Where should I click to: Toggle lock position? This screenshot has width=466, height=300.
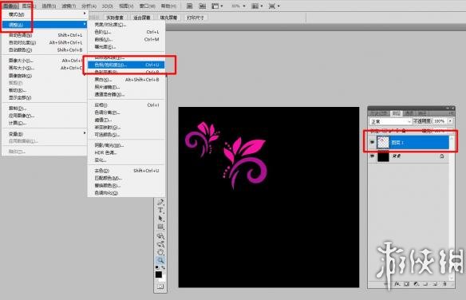coord(397,130)
